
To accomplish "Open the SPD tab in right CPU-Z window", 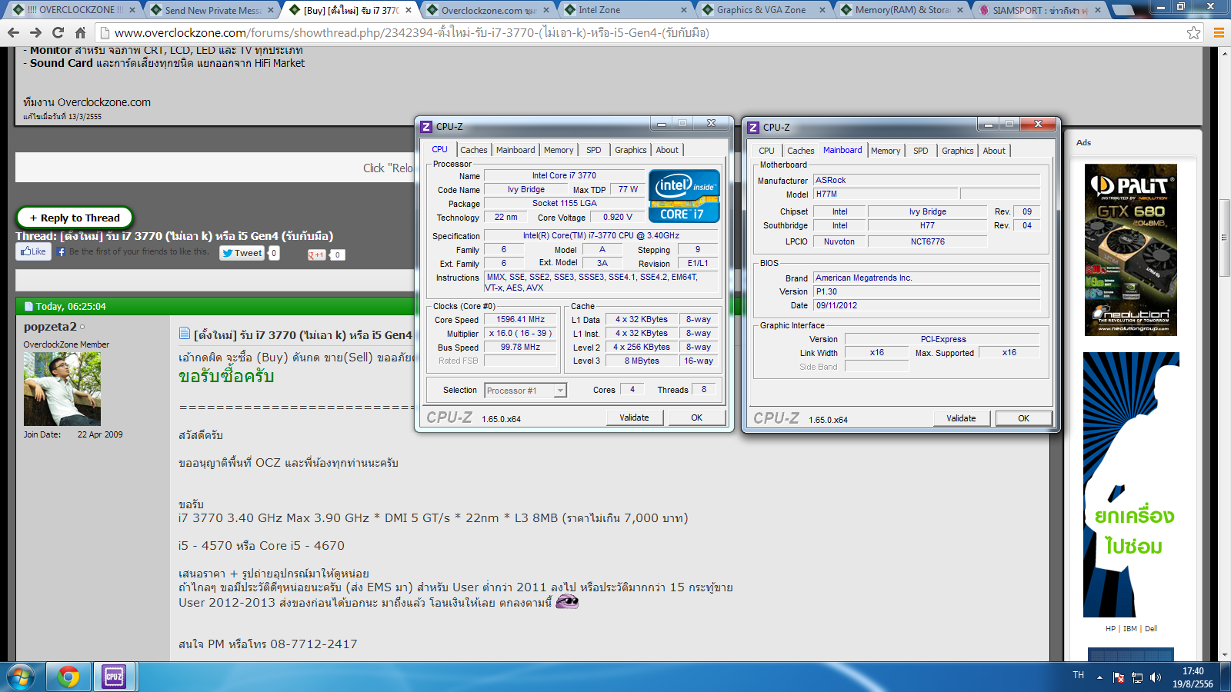I will tap(921, 151).
